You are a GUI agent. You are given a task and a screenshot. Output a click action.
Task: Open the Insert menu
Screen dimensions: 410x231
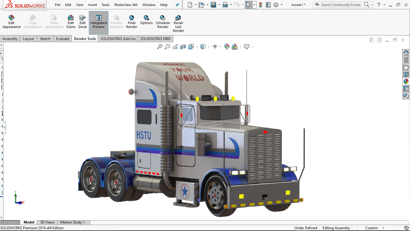(92, 5)
